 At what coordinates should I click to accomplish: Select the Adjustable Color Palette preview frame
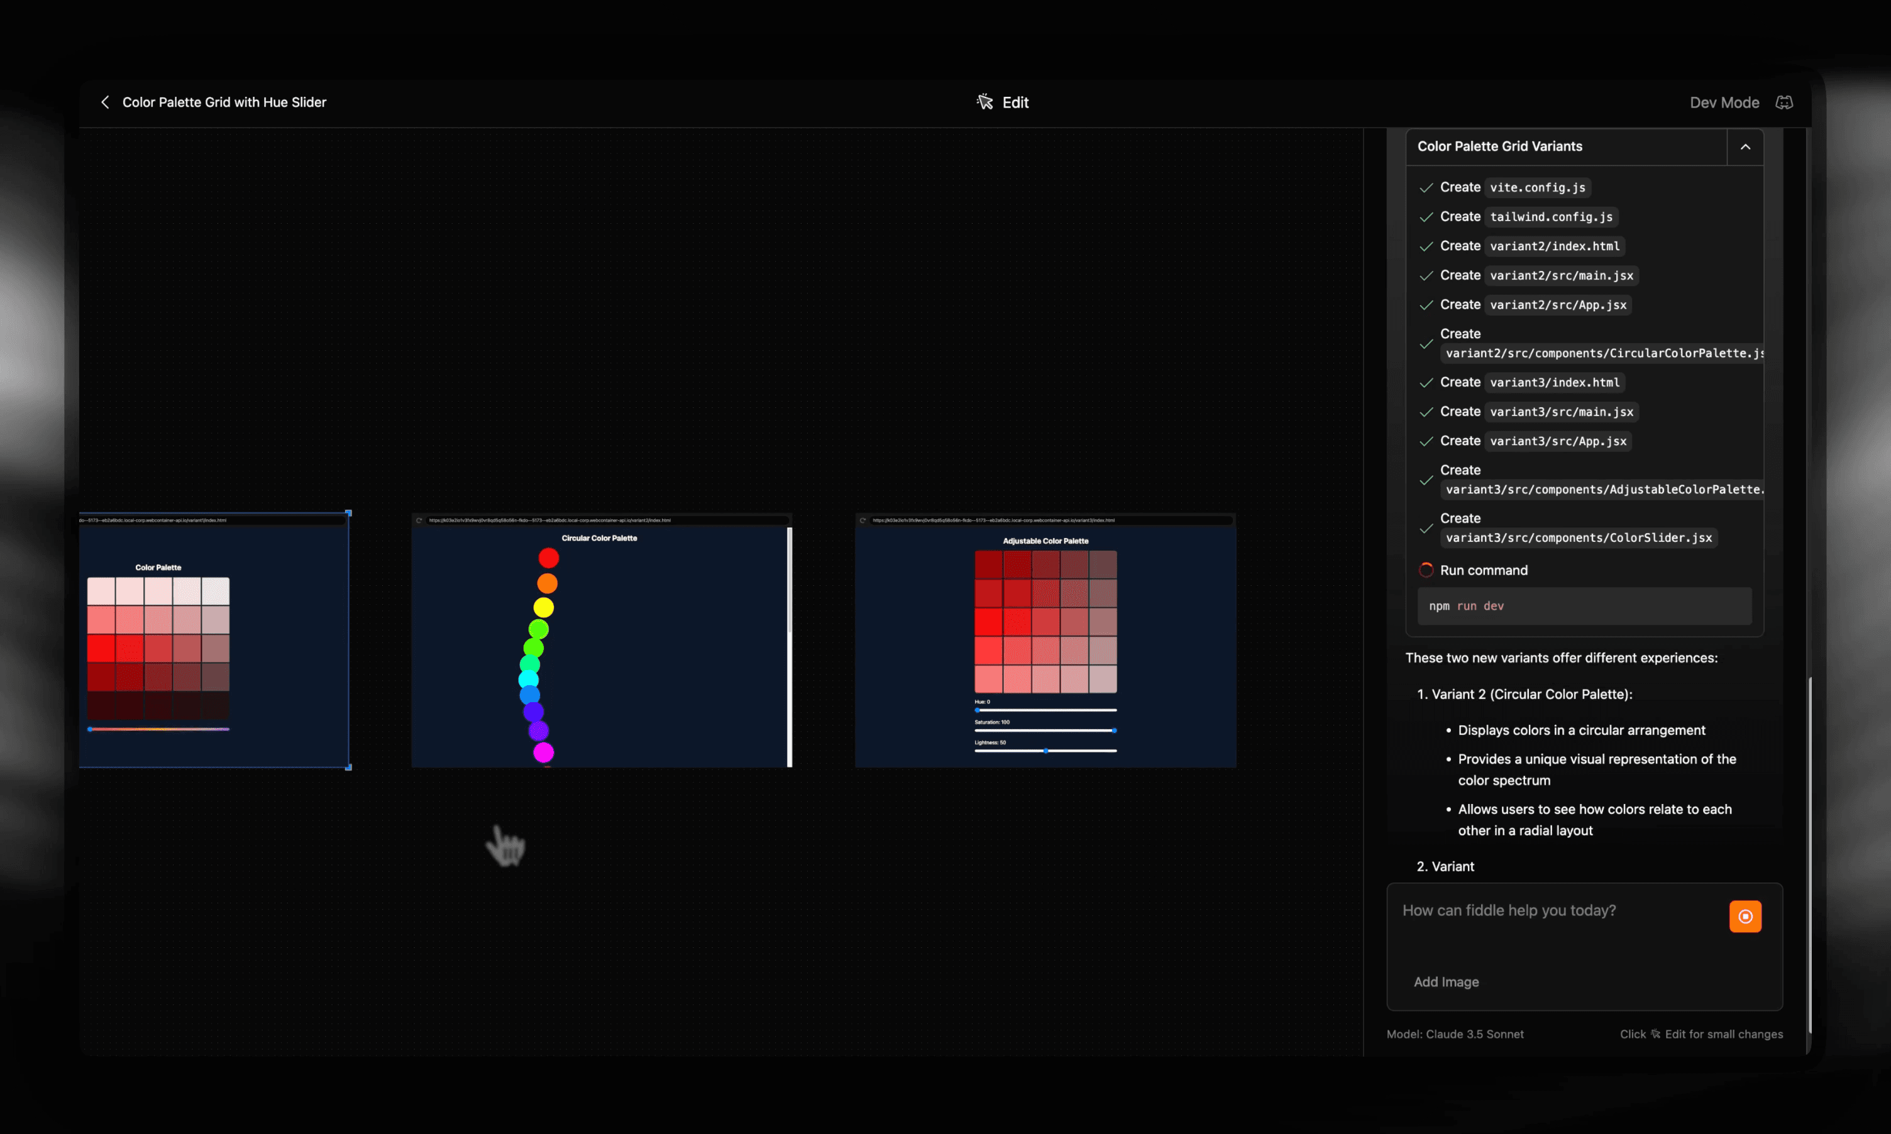click(x=1045, y=641)
